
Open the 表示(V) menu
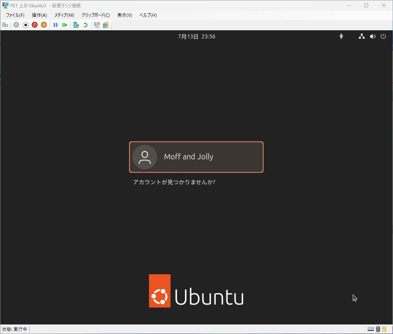(124, 15)
